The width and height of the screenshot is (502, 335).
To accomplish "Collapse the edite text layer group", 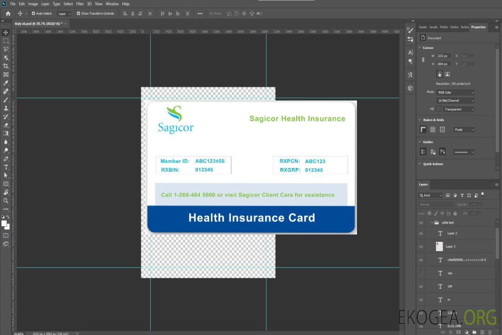I will point(431,222).
